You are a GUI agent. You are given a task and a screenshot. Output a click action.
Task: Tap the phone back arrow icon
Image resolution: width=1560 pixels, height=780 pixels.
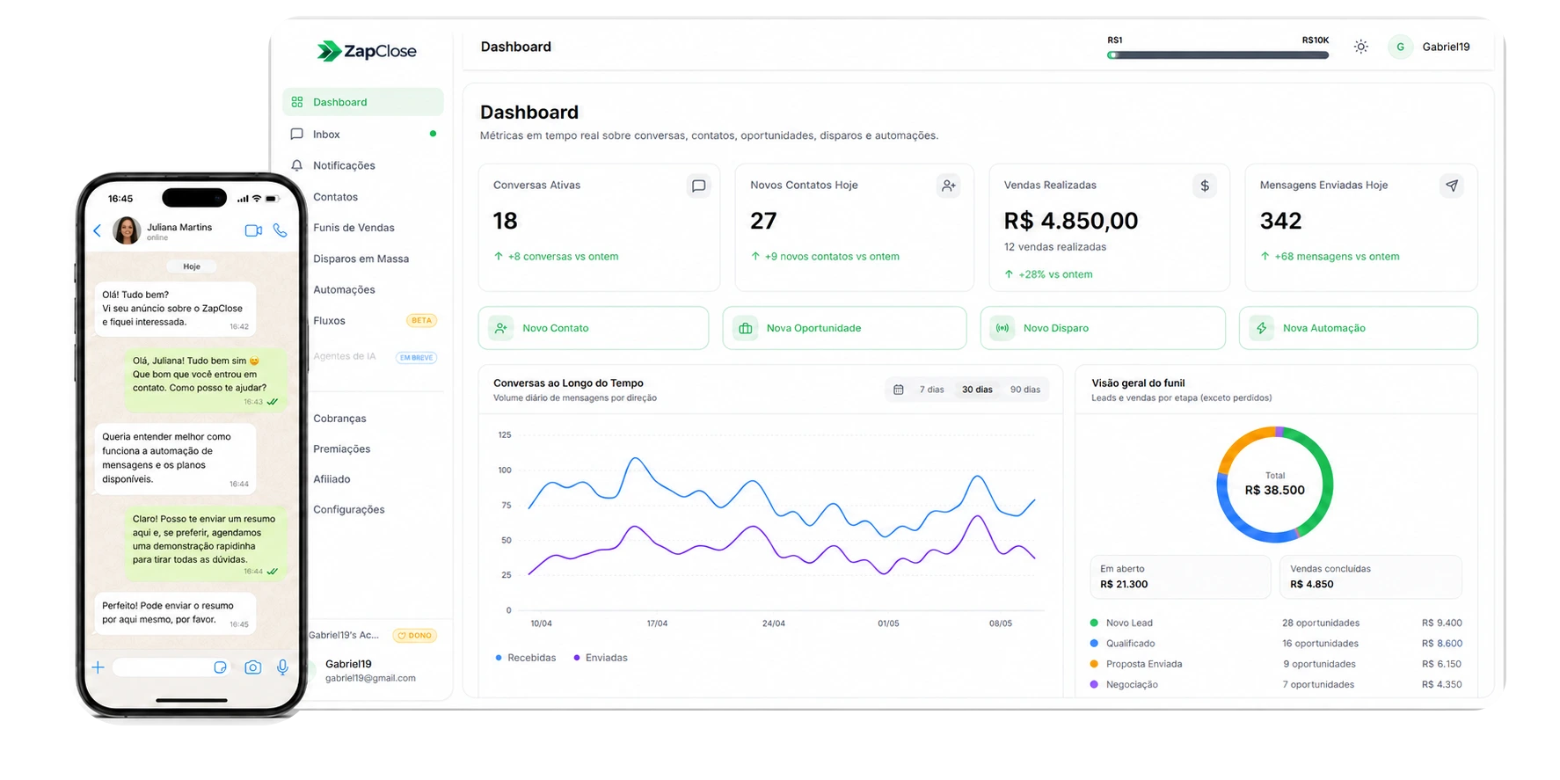[98, 230]
